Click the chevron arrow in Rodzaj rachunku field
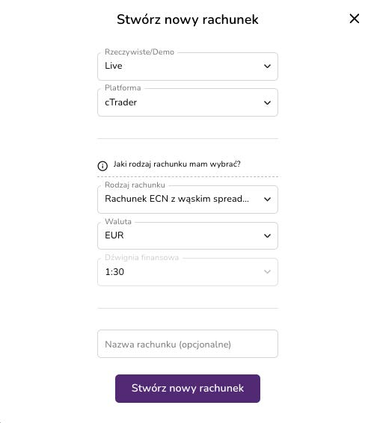The height and width of the screenshot is (423, 374). (267, 200)
